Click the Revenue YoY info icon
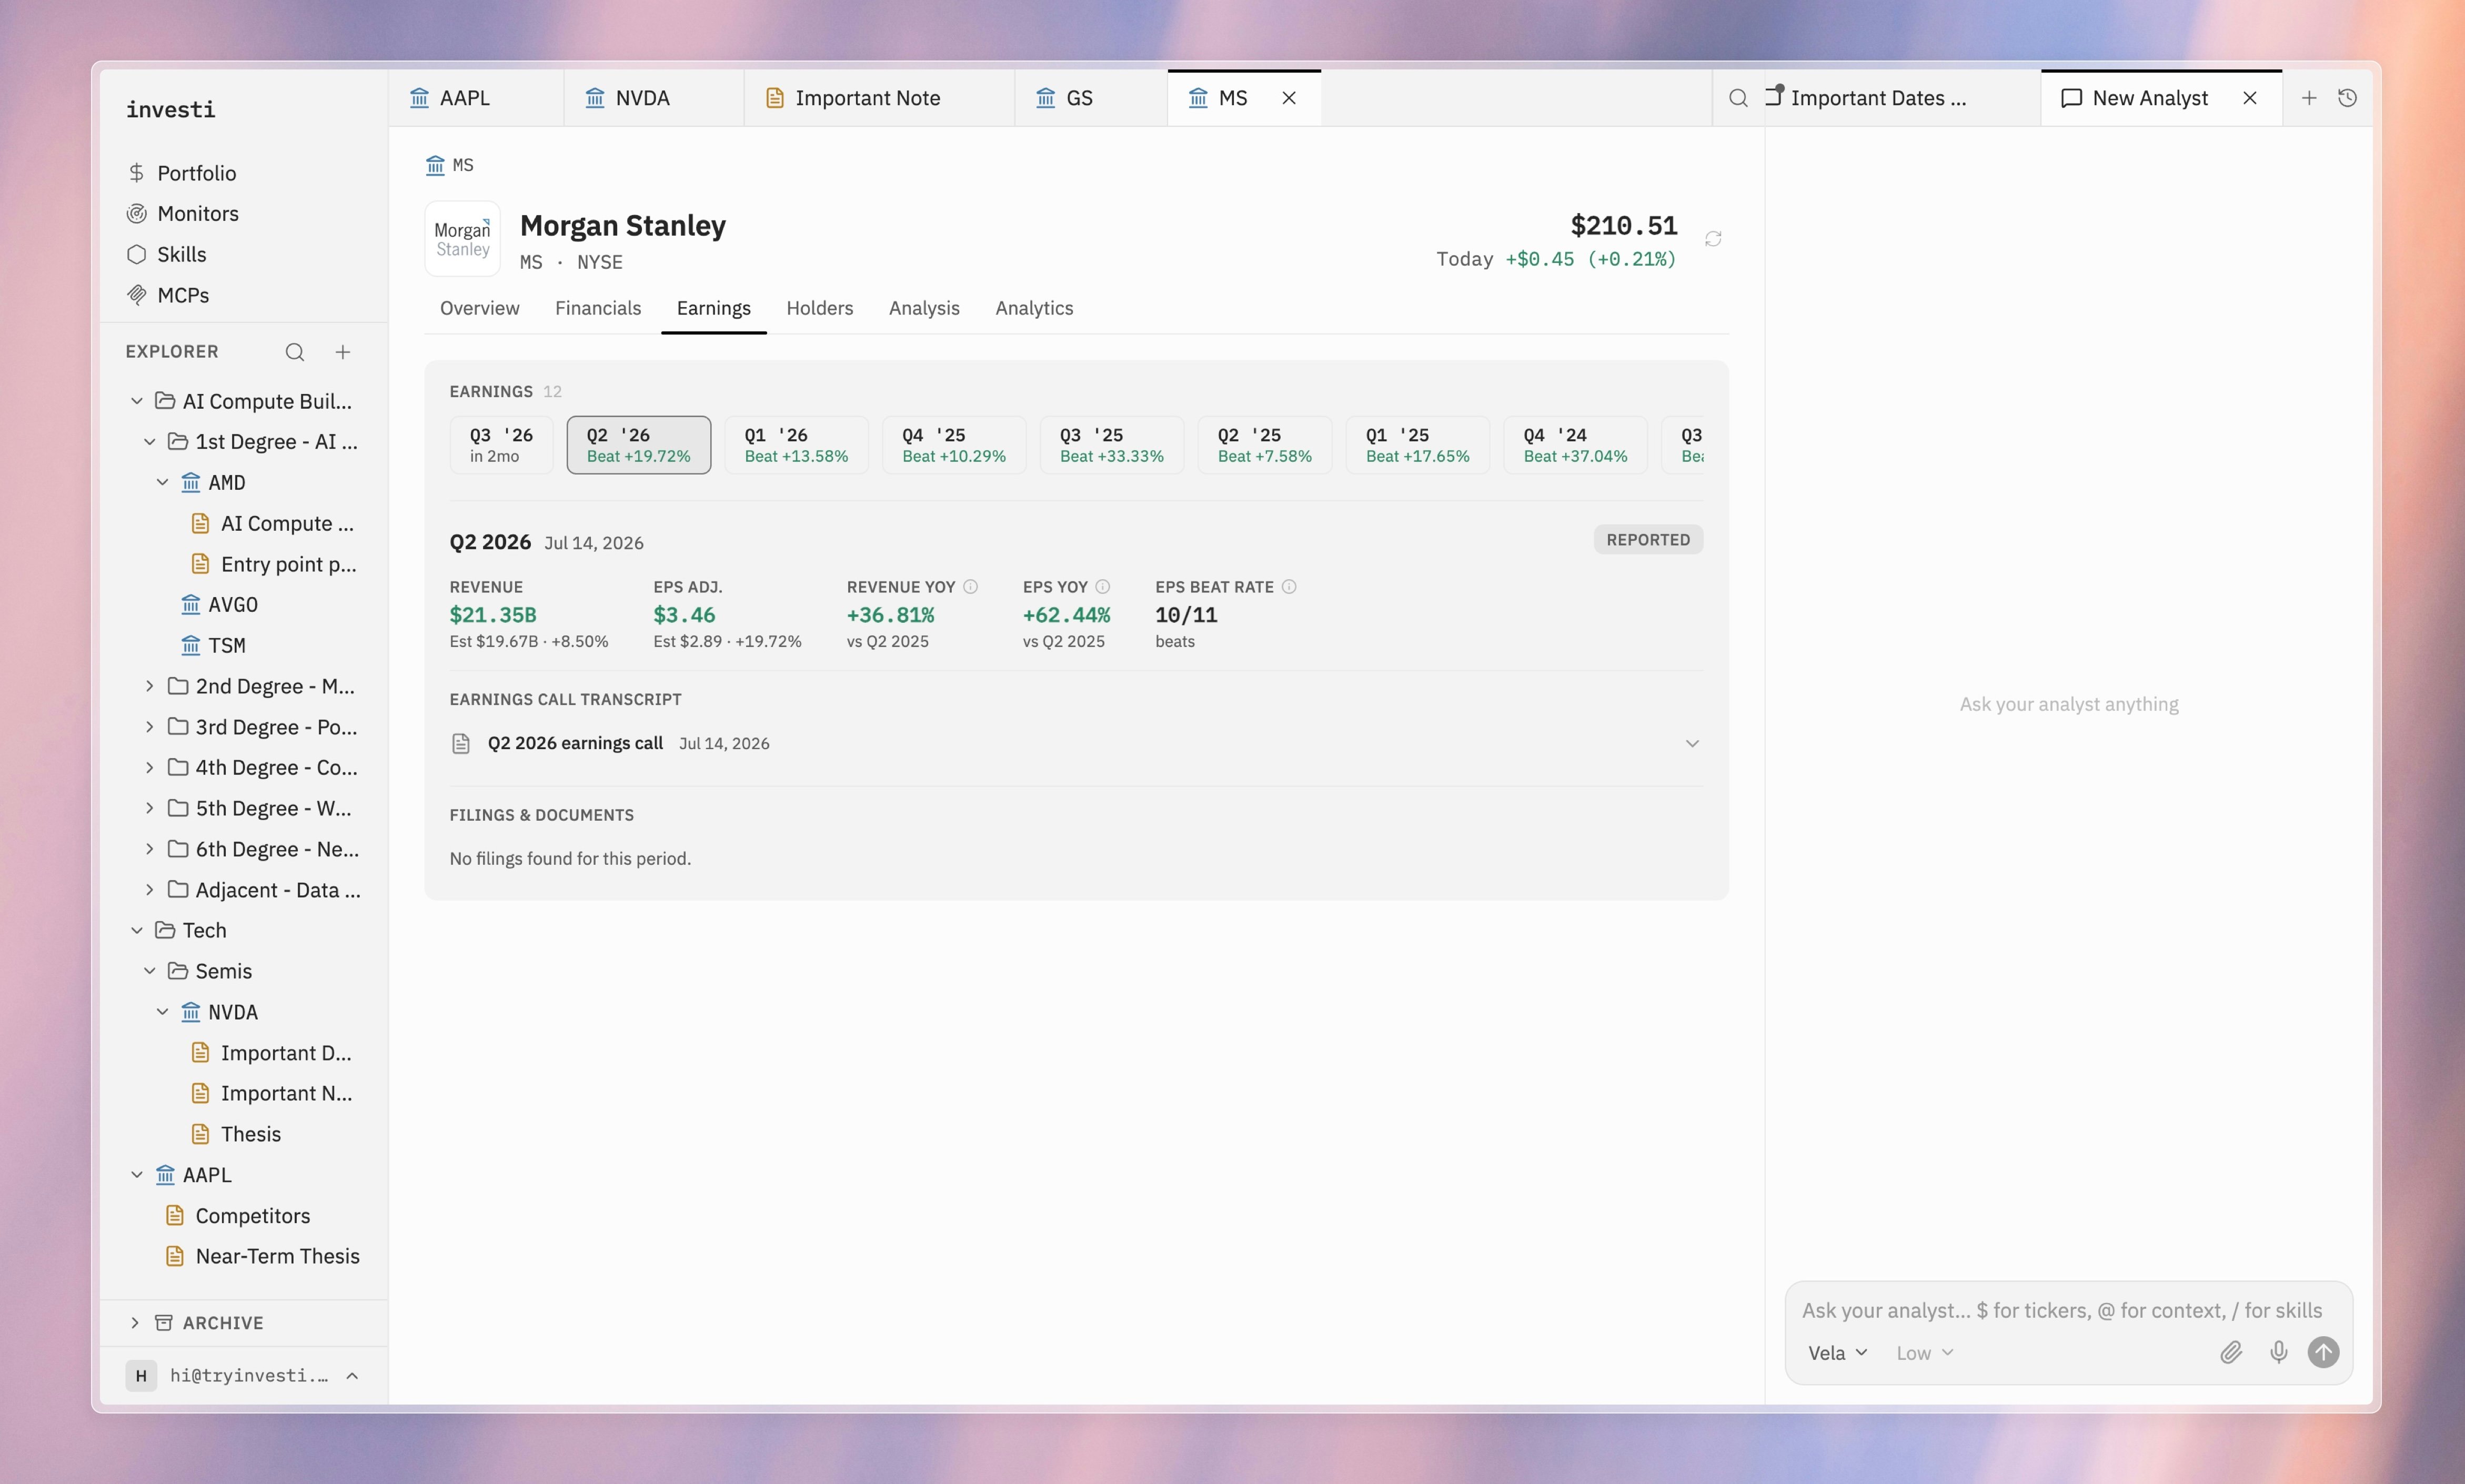Image resolution: width=2465 pixels, height=1484 pixels. (970, 587)
